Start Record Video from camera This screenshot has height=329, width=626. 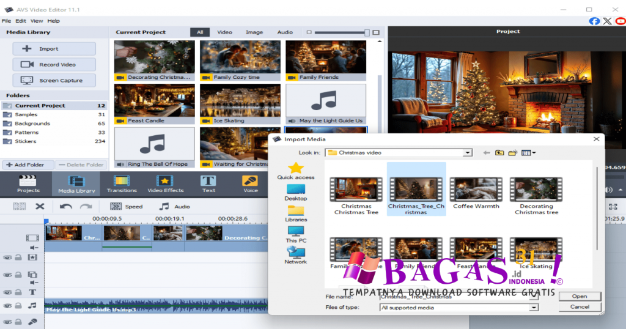54,64
